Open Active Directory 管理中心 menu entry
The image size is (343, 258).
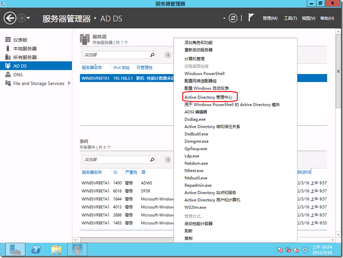click(x=208, y=97)
